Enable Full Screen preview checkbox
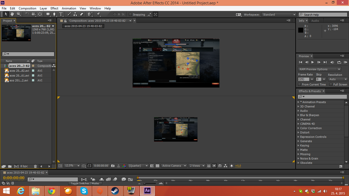 (x=331, y=84)
